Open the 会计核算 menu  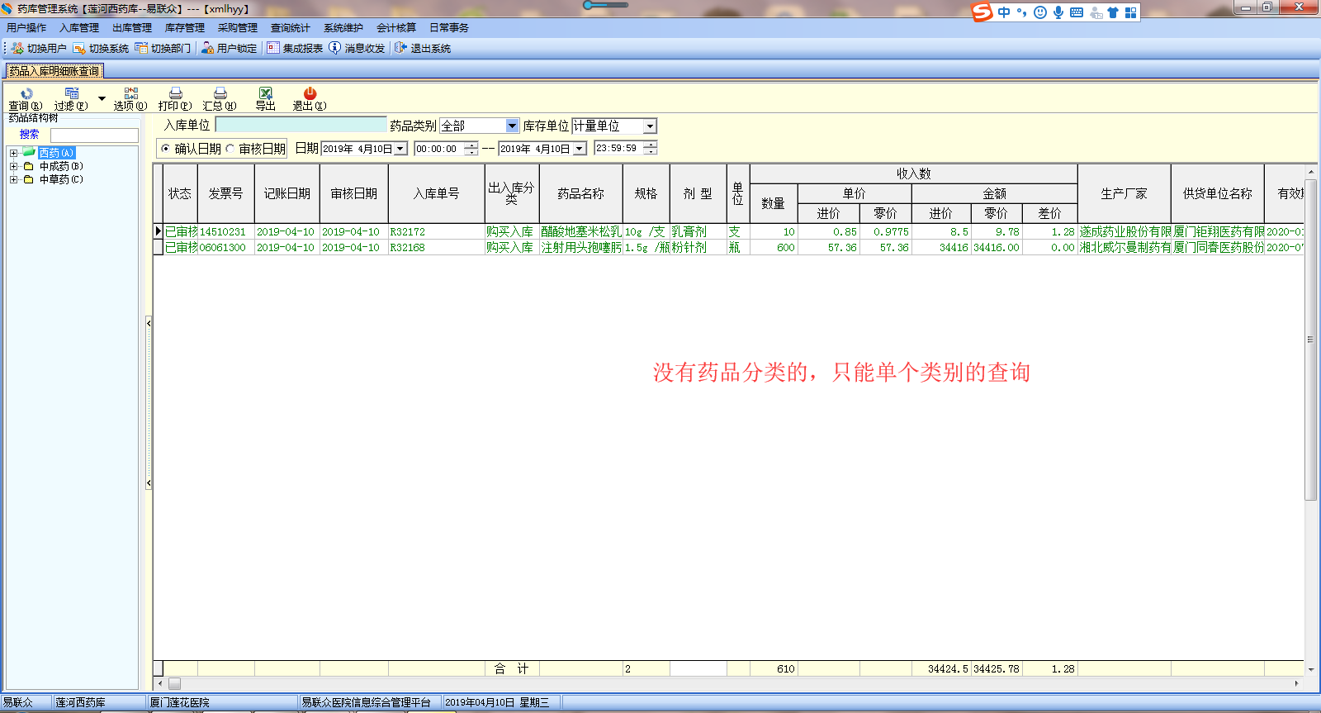pos(396,28)
